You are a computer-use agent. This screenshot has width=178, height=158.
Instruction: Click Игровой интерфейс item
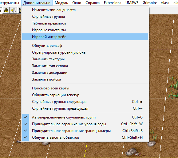coord(85,37)
